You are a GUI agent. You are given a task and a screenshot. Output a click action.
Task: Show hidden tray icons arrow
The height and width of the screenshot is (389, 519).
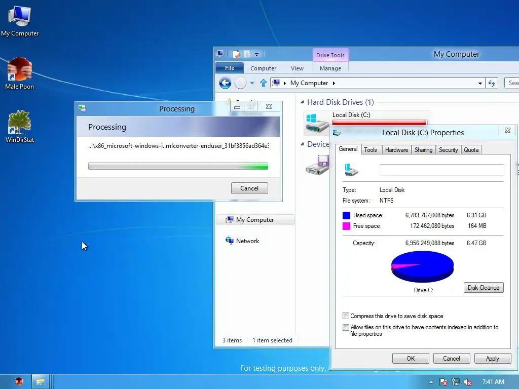431,382
